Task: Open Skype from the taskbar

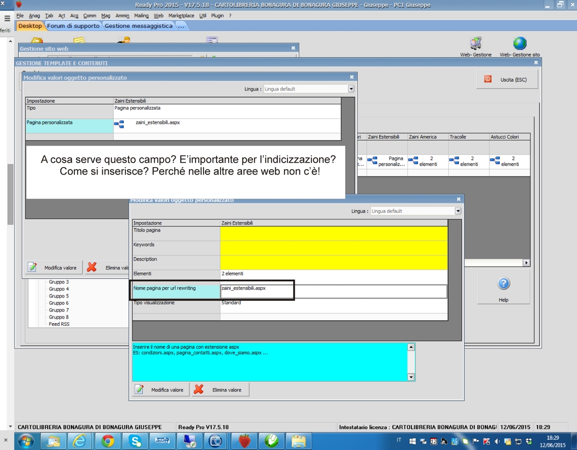Action: click(x=135, y=441)
